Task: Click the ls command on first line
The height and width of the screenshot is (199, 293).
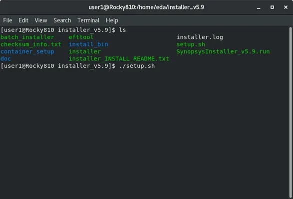Action: click(123, 30)
